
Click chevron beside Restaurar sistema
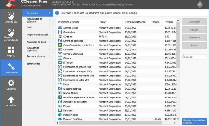click(50, 56)
